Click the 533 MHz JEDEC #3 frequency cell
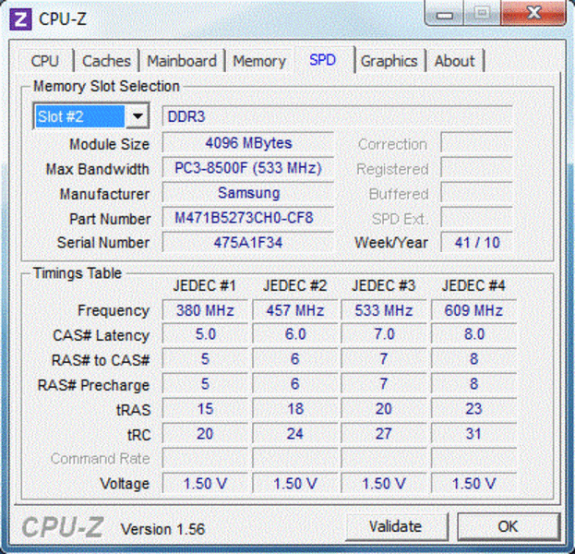The height and width of the screenshot is (554, 575). click(384, 310)
